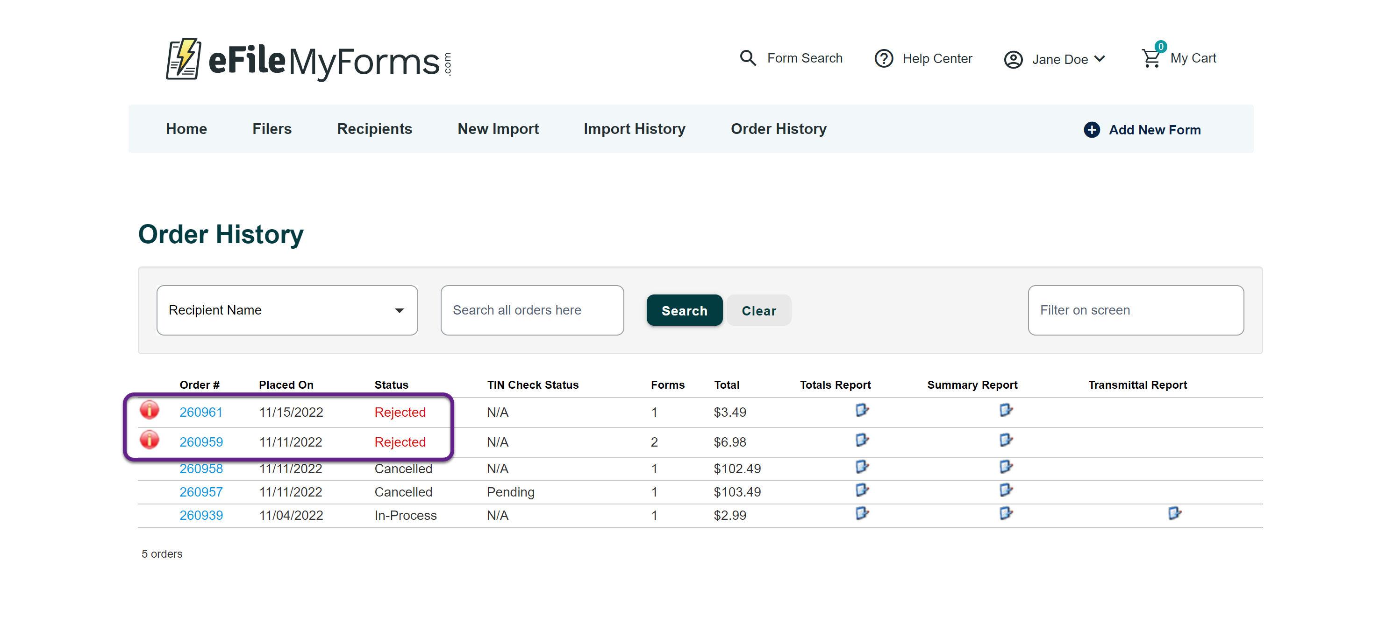
Task: Click Add New Form plus button
Action: [1091, 129]
